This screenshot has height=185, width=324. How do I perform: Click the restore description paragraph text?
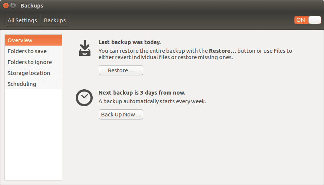coord(195,54)
